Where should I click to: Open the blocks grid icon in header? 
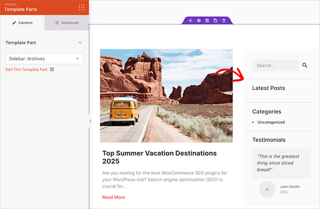tap(81, 7)
